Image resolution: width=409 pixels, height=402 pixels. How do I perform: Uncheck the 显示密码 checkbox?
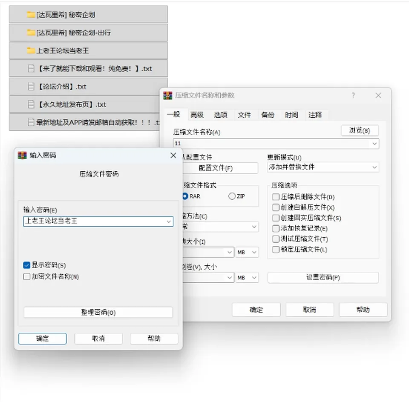click(x=26, y=265)
